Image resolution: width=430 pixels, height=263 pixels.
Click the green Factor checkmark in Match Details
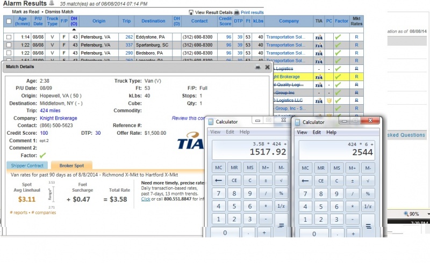click(x=42, y=155)
